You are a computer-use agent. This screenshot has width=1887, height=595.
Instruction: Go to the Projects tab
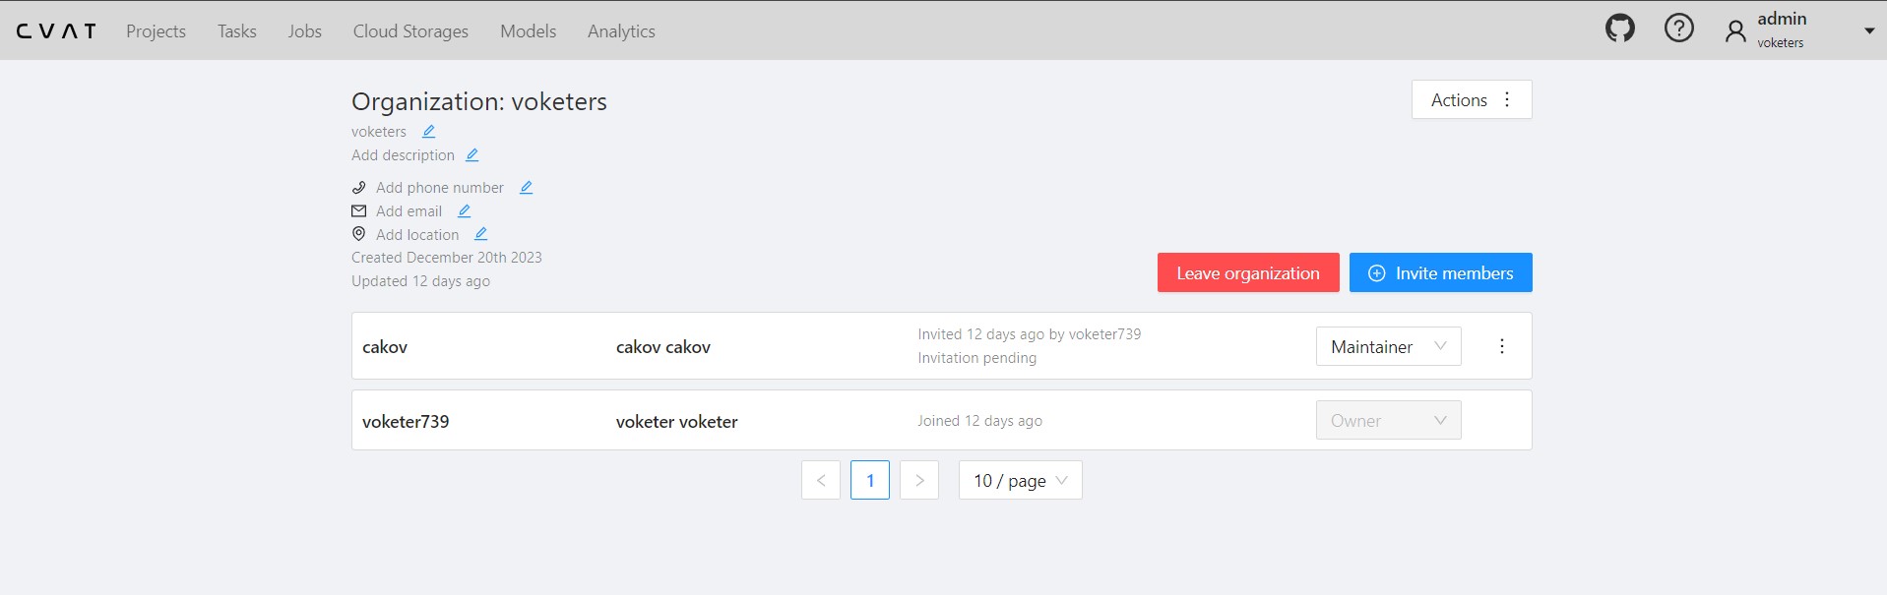tap(156, 31)
